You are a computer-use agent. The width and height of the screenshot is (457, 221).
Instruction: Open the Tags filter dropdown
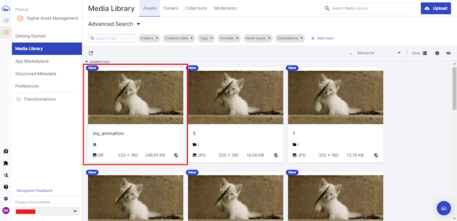point(206,38)
